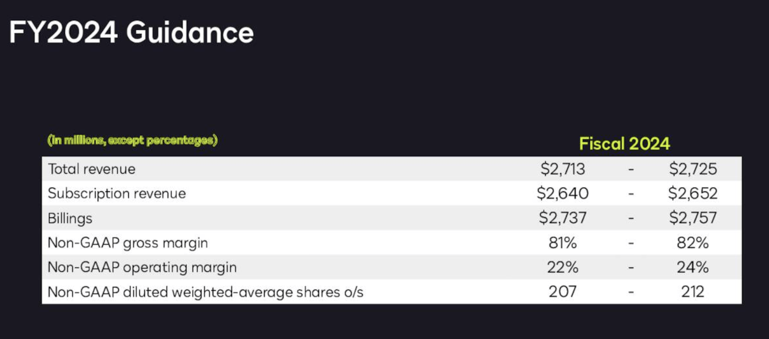
Task: Click the $2,737 billings low value
Action: tap(563, 218)
